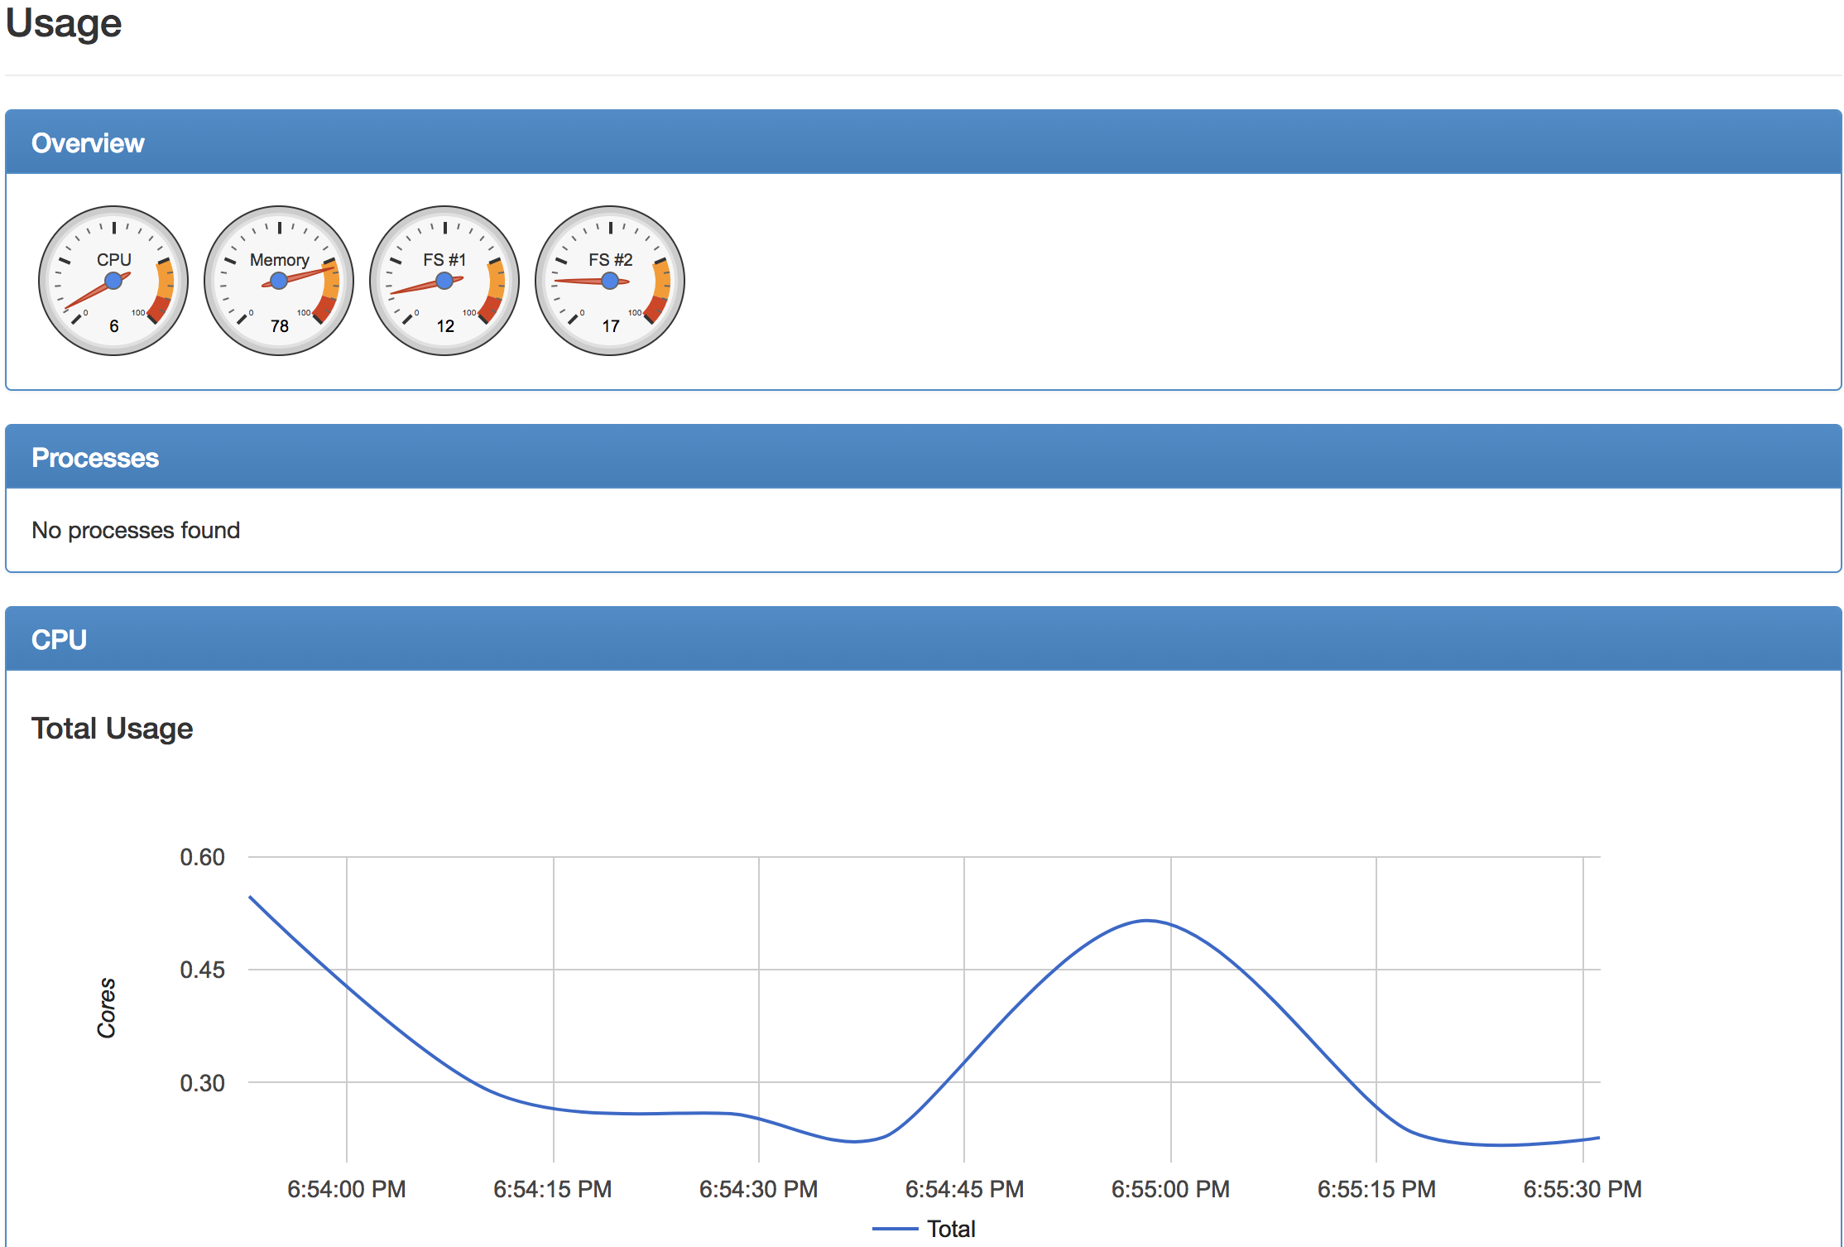
Task: Click the 0.45 y-axis label
Action: pyautogui.click(x=202, y=970)
